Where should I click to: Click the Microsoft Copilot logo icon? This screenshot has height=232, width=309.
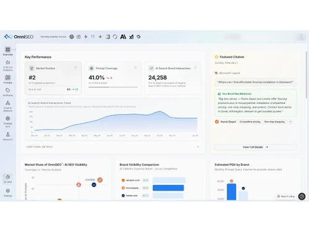[x=216, y=73]
